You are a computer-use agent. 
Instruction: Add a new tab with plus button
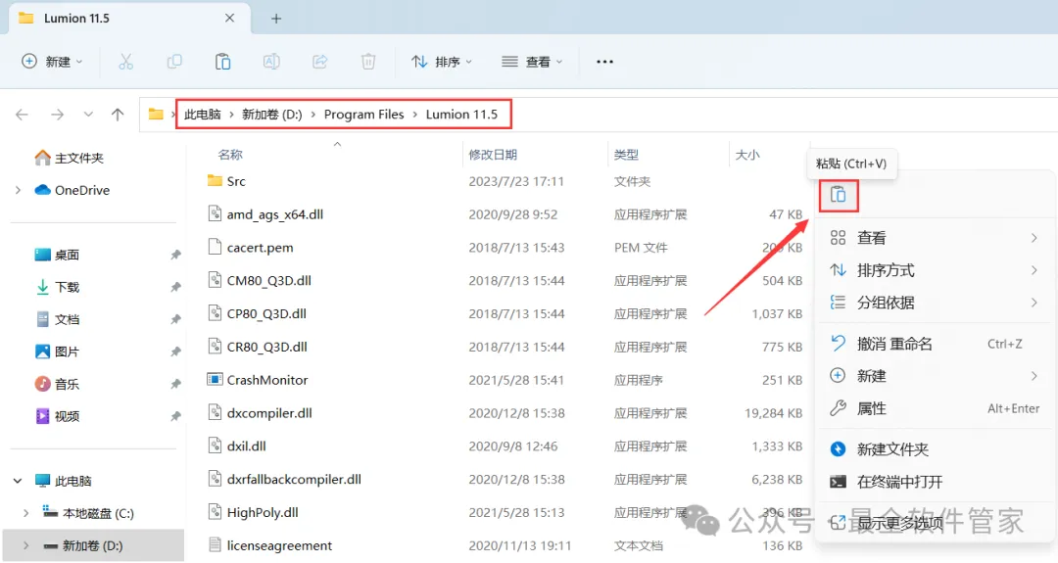coord(276,19)
